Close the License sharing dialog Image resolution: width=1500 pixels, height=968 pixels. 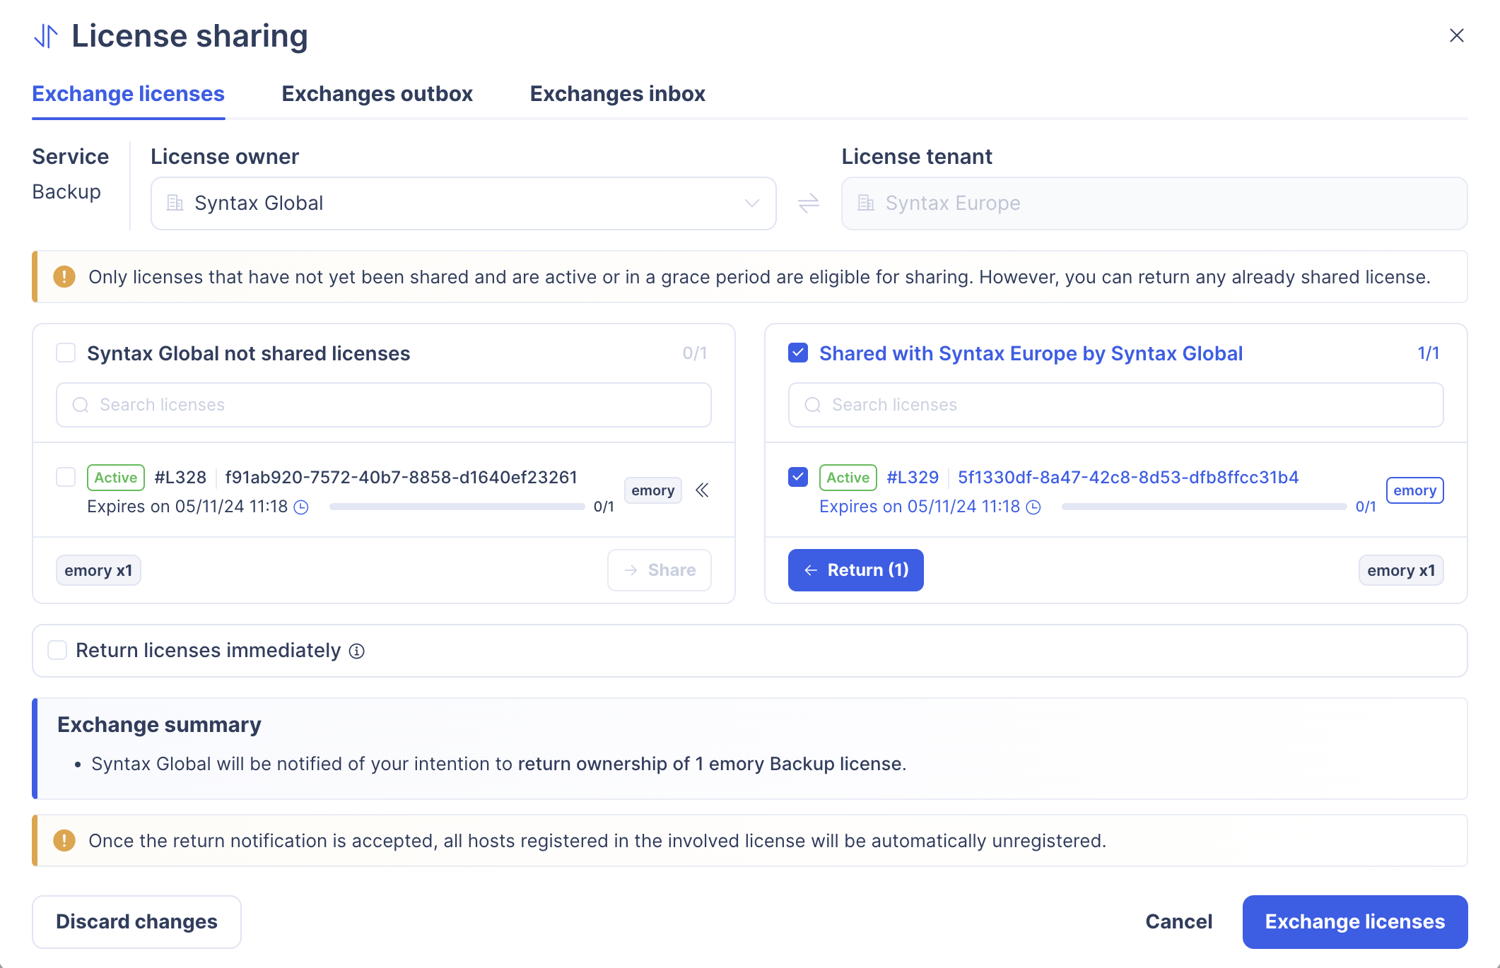pyautogui.click(x=1456, y=36)
